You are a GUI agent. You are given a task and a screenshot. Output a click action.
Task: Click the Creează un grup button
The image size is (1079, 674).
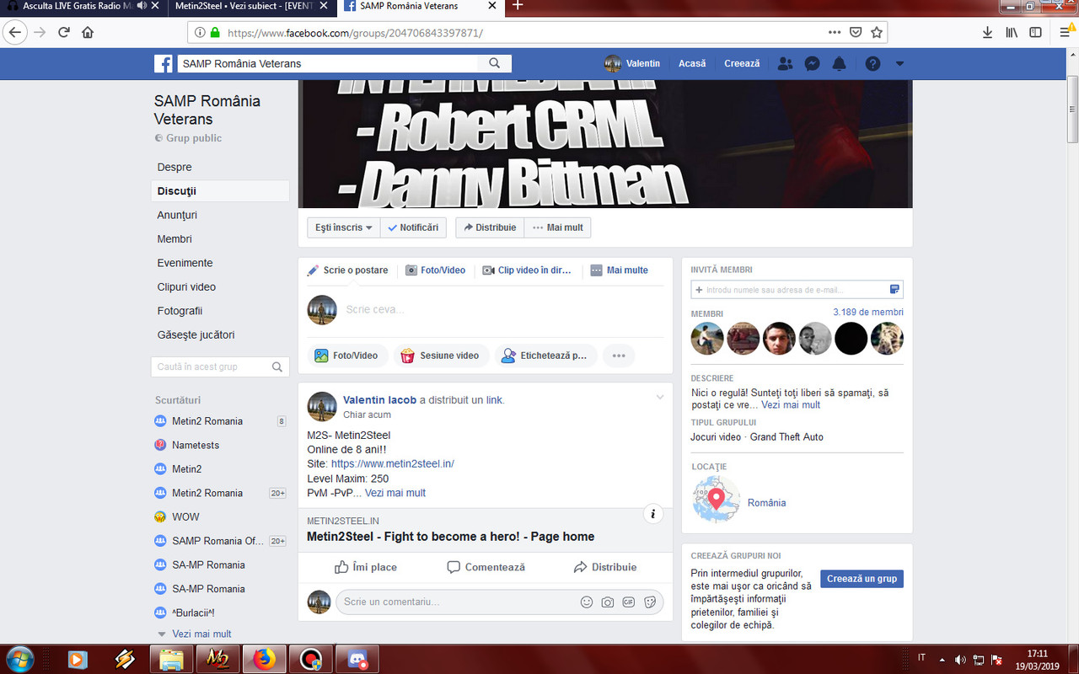coord(862,579)
